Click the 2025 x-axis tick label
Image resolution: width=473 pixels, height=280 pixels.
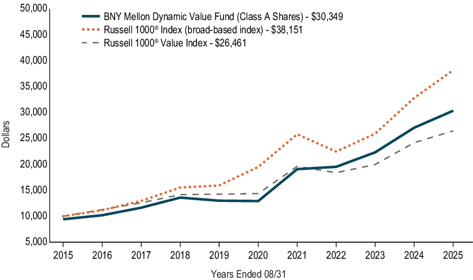pos(453,253)
